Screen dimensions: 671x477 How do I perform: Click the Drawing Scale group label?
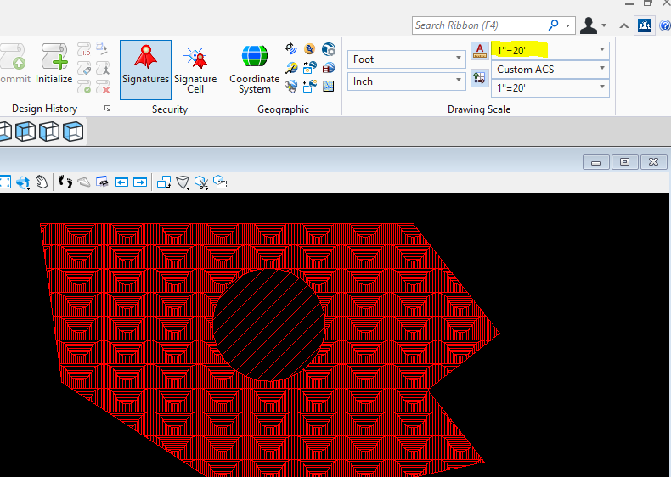(479, 109)
